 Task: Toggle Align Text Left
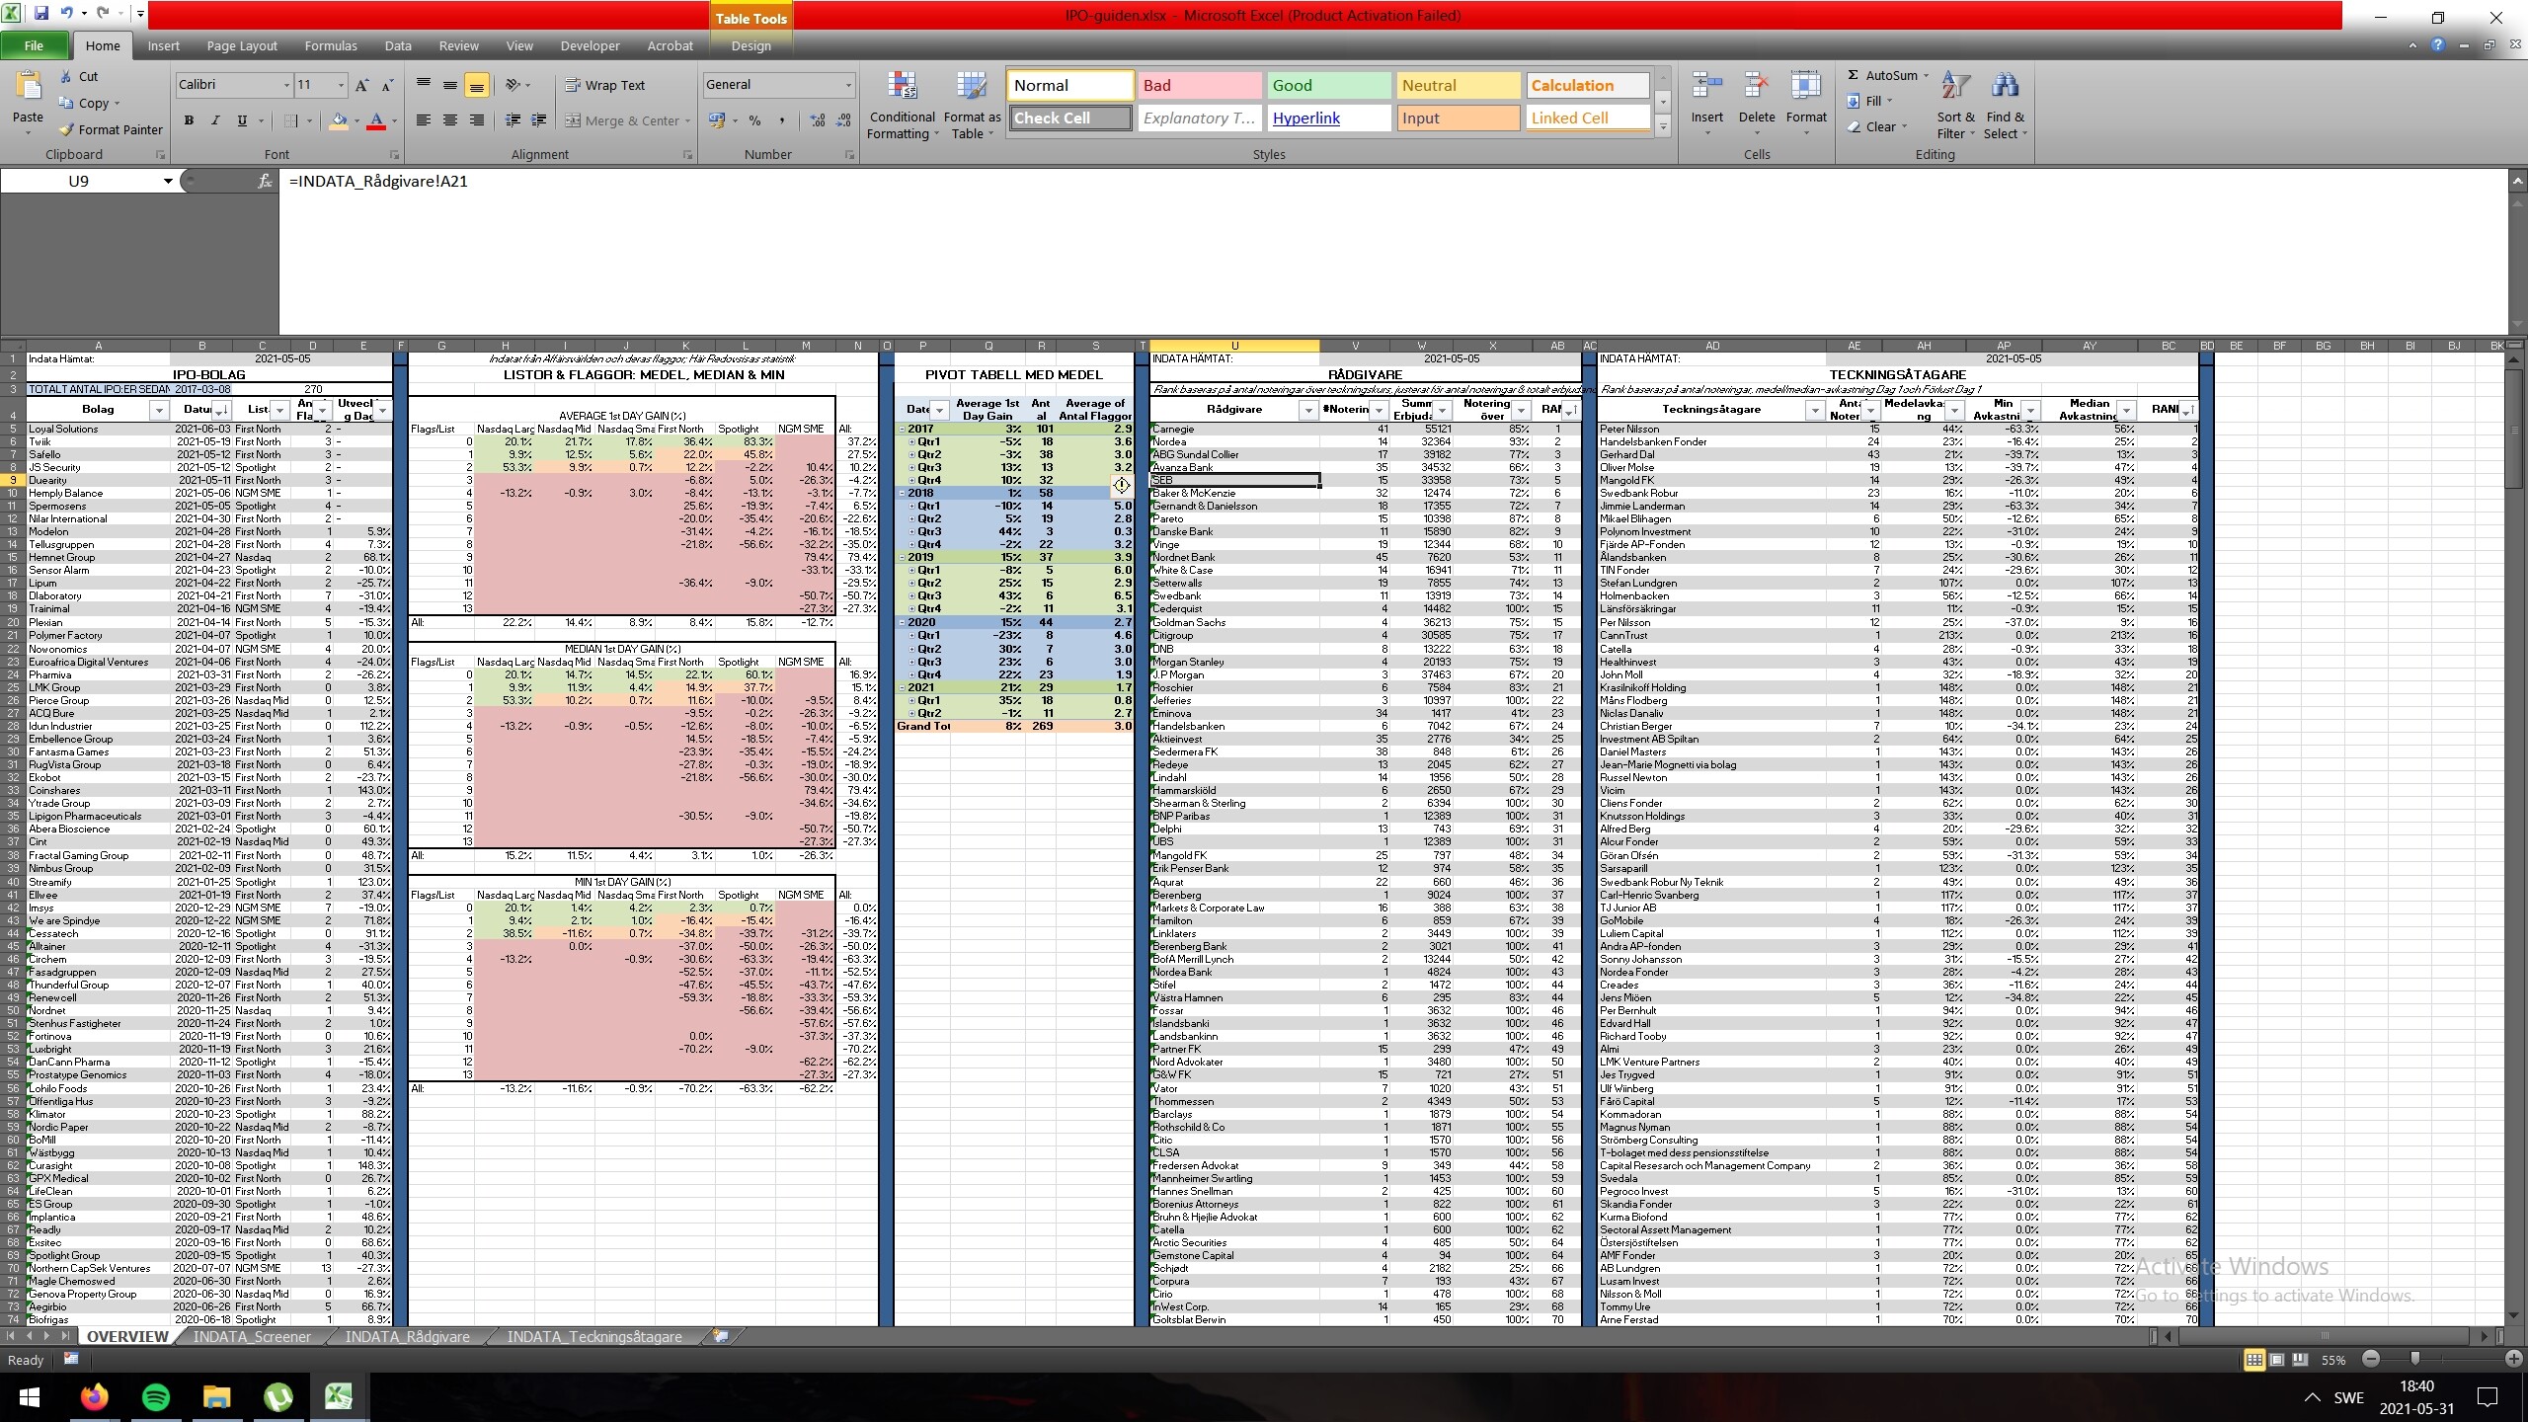click(x=424, y=120)
